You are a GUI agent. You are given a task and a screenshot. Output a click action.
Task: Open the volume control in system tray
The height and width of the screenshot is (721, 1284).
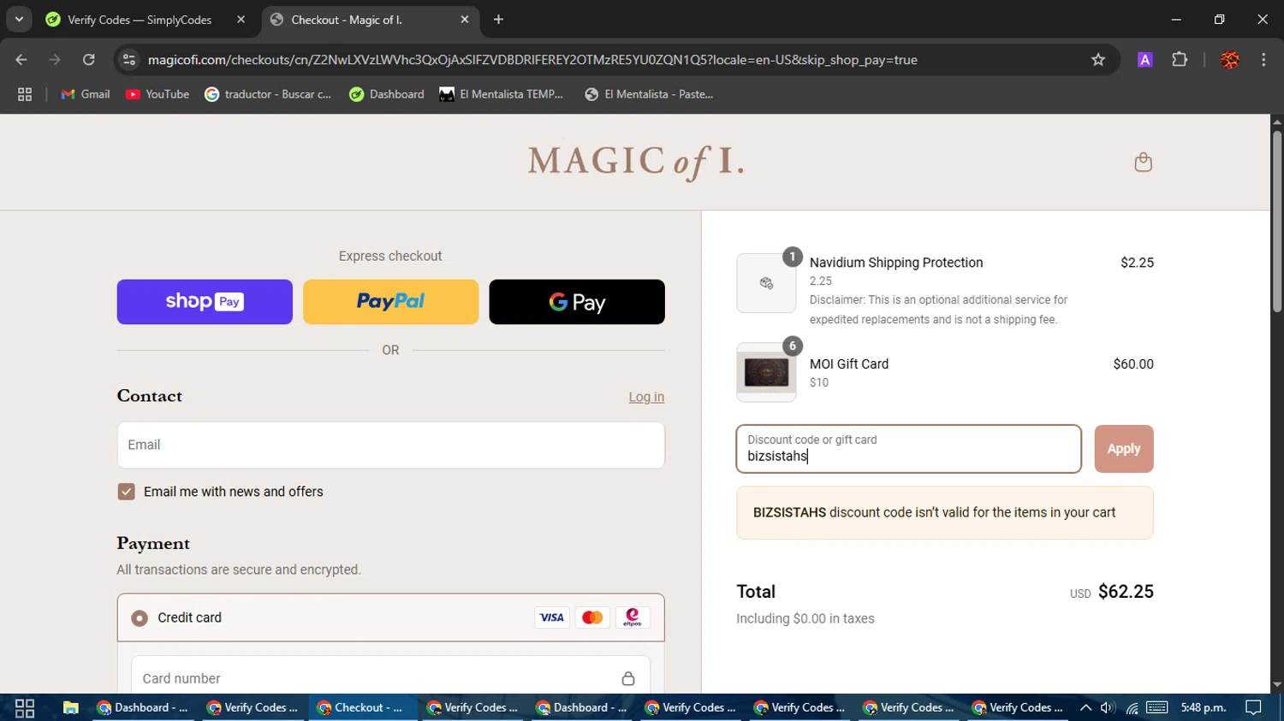pos(1108,707)
